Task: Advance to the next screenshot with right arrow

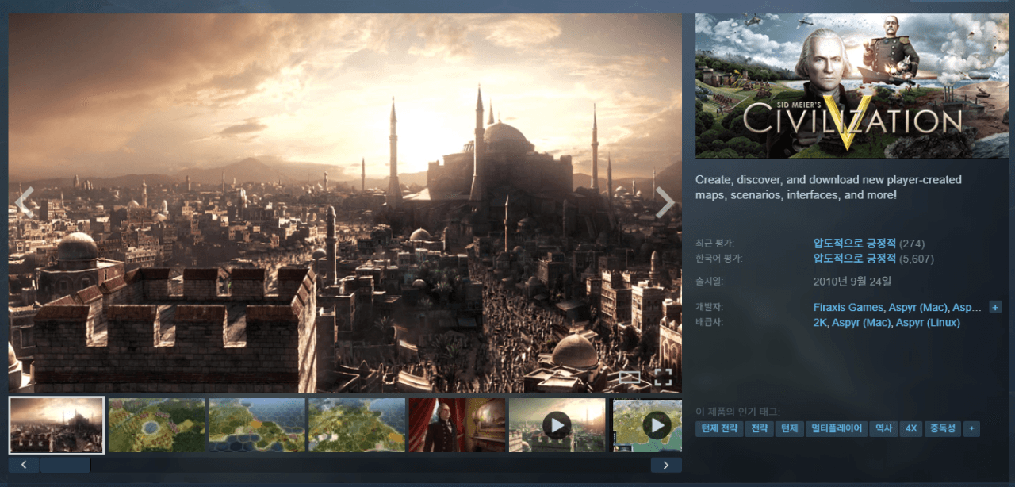Action: (665, 203)
